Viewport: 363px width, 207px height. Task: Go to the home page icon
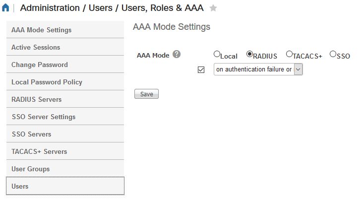[x=5, y=7]
